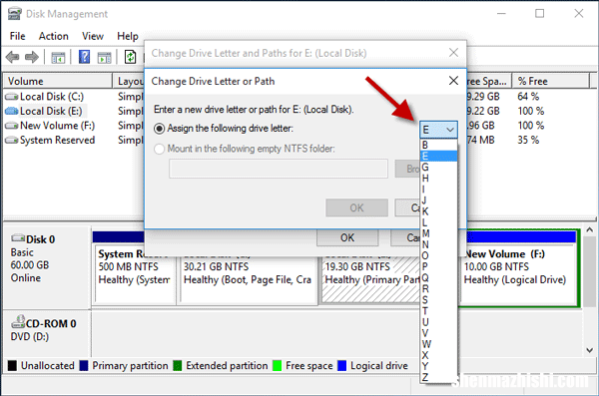Click the % Free column header
The image size is (599, 396).
point(551,81)
